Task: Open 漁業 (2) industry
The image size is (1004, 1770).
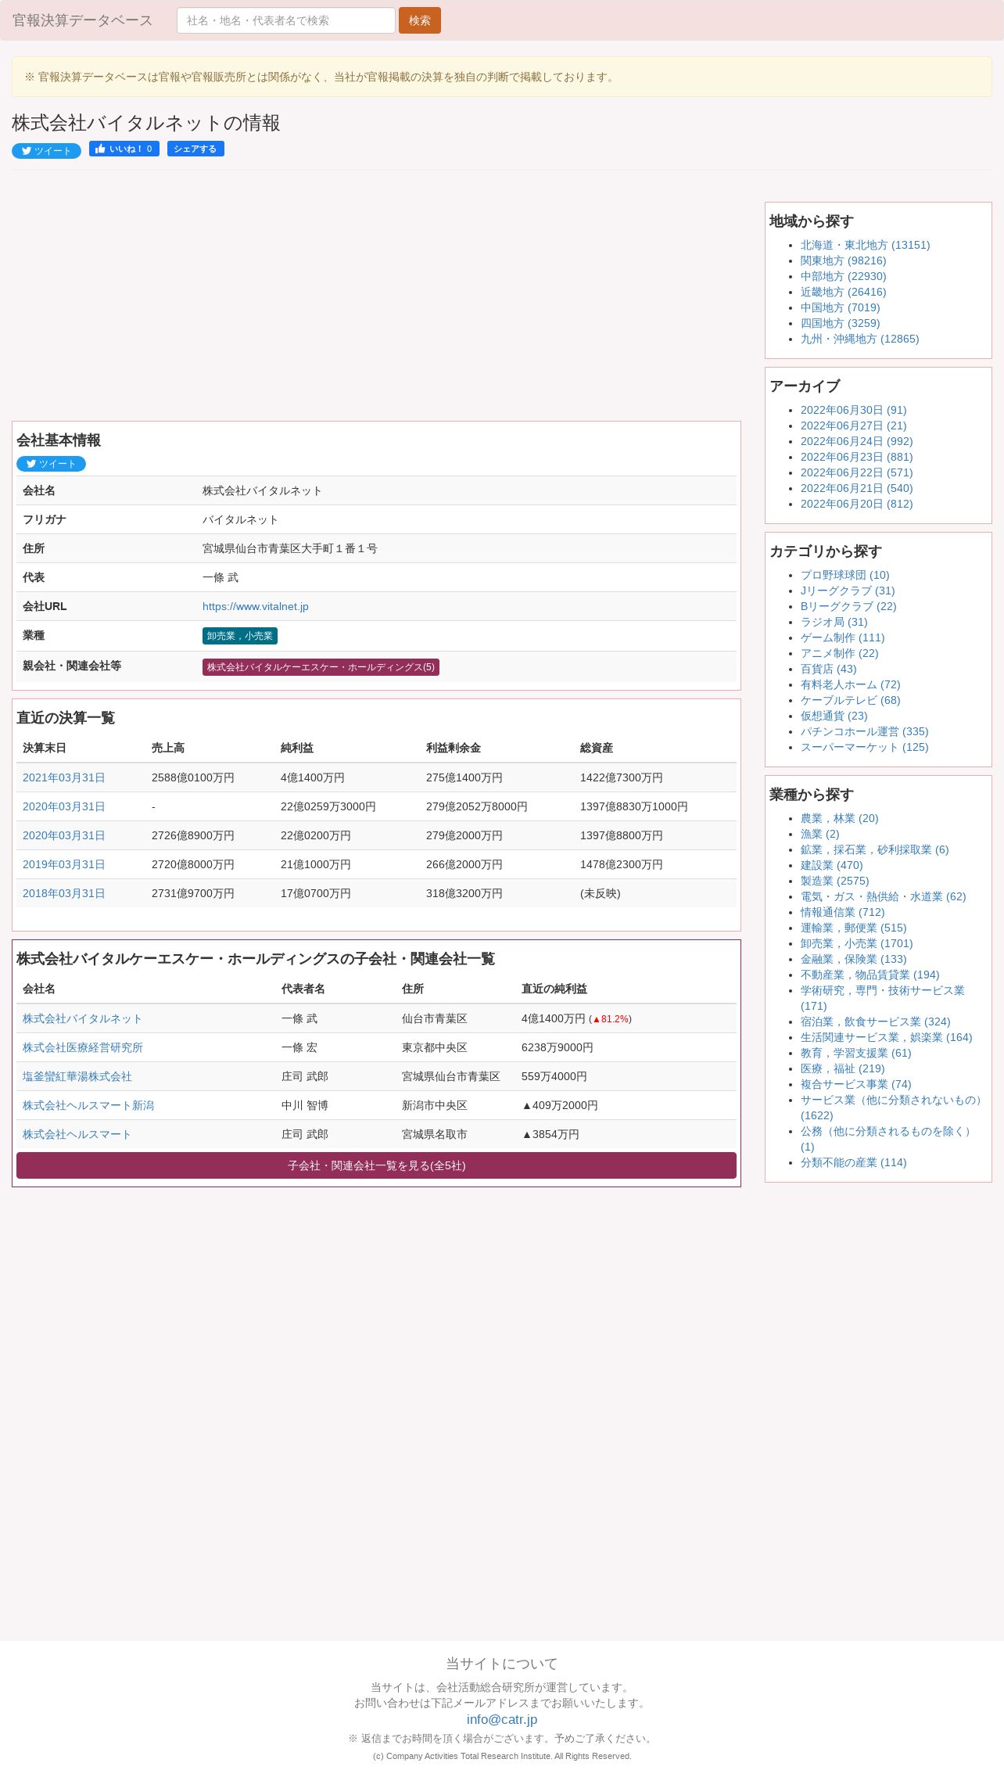Action: click(x=819, y=834)
